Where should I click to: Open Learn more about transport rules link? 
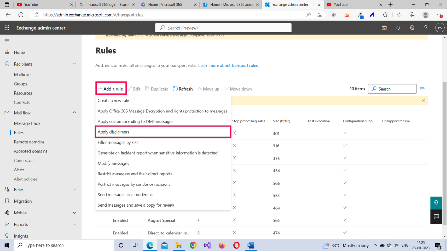(x=228, y=66)
